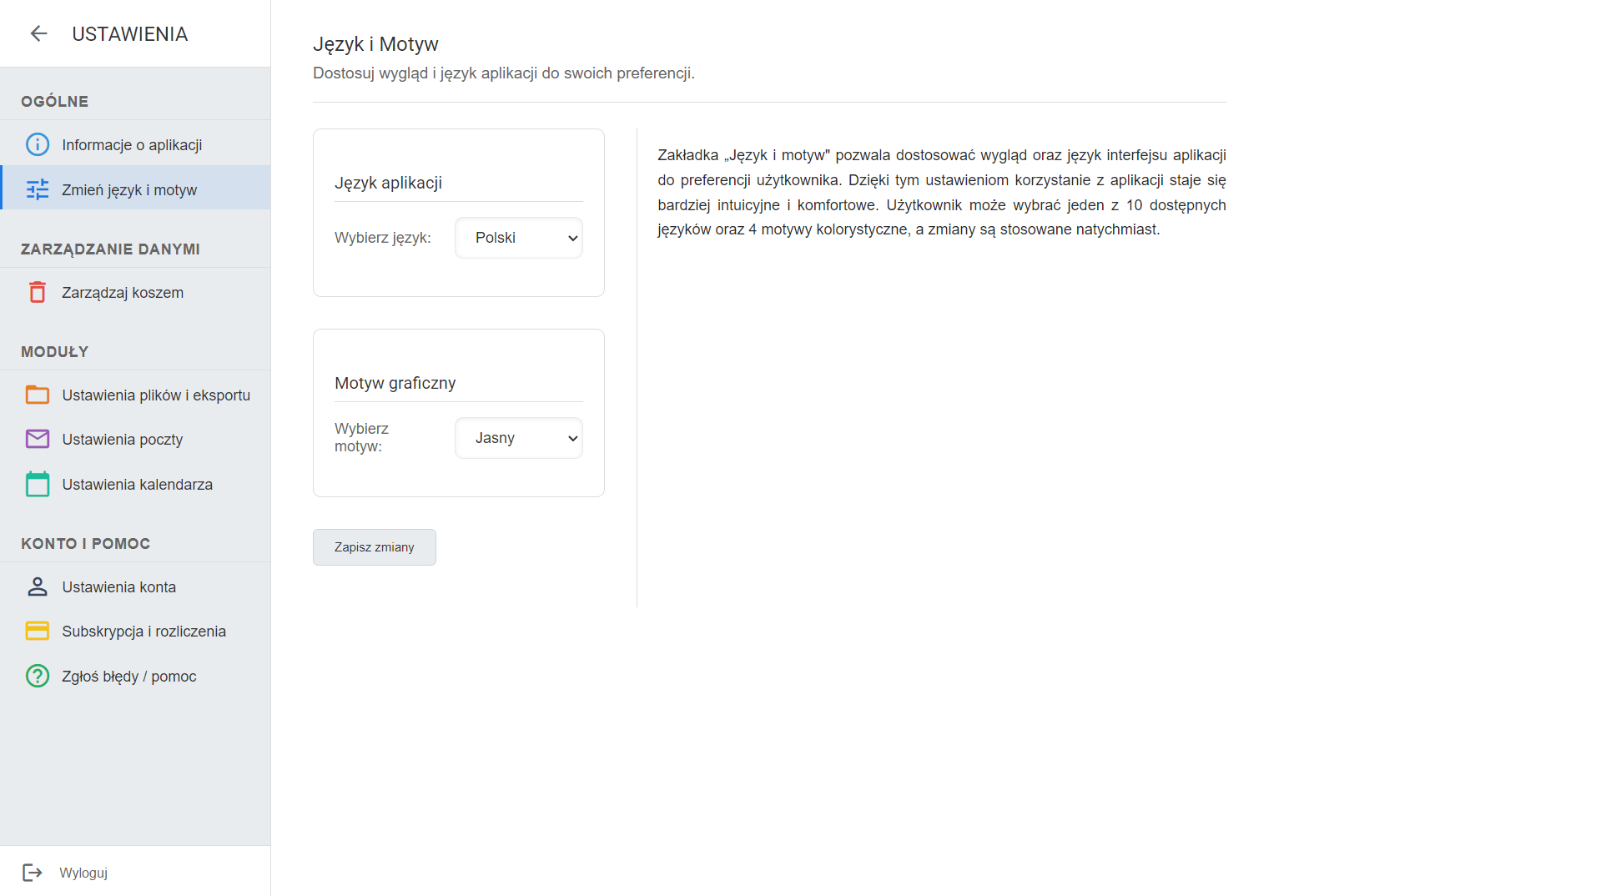Image resolution: width=1601 pixels, height=896 pixels.
Task: Click the back arrow next to USTAWIENIA
Action: [38, 33]
